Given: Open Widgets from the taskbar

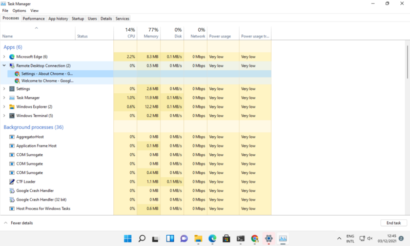Looking at the screenshot, I should 170,238.
